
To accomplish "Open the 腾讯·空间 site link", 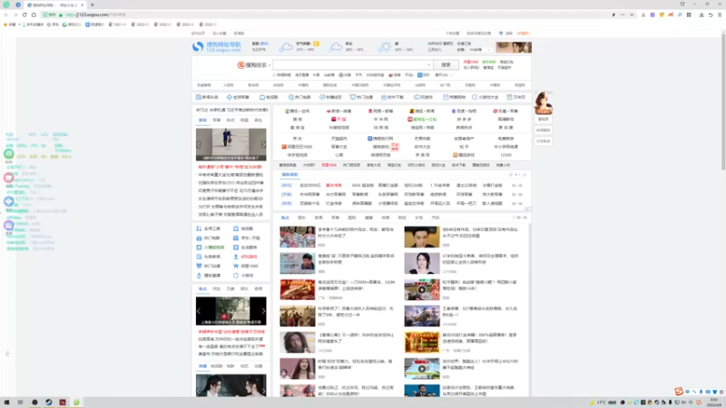I will pyautogui.click(x=297, y=111).
